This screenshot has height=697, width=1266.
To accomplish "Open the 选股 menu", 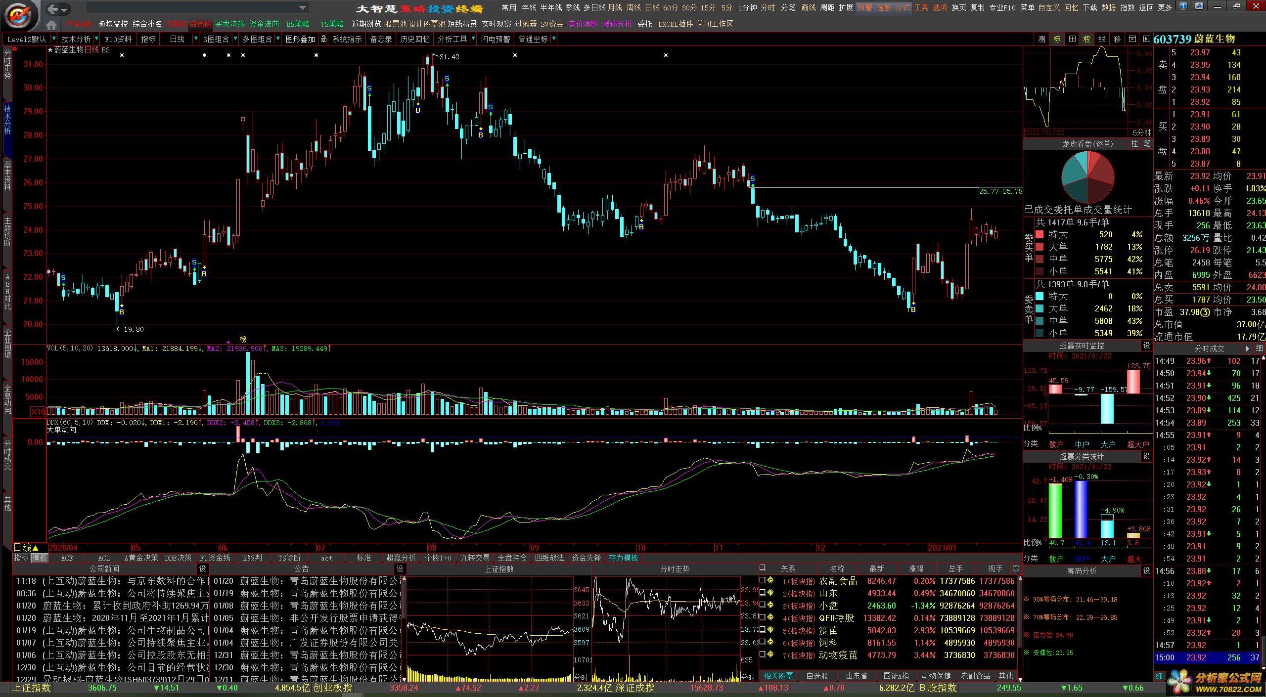I will [x=883, y=7].
